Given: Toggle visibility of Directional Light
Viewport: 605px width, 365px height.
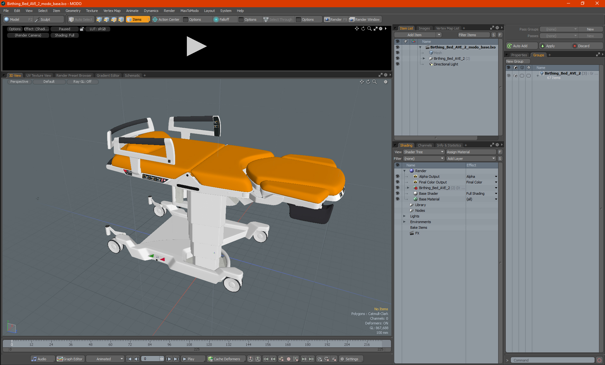Looking at the screenshot, I should 396,64.
